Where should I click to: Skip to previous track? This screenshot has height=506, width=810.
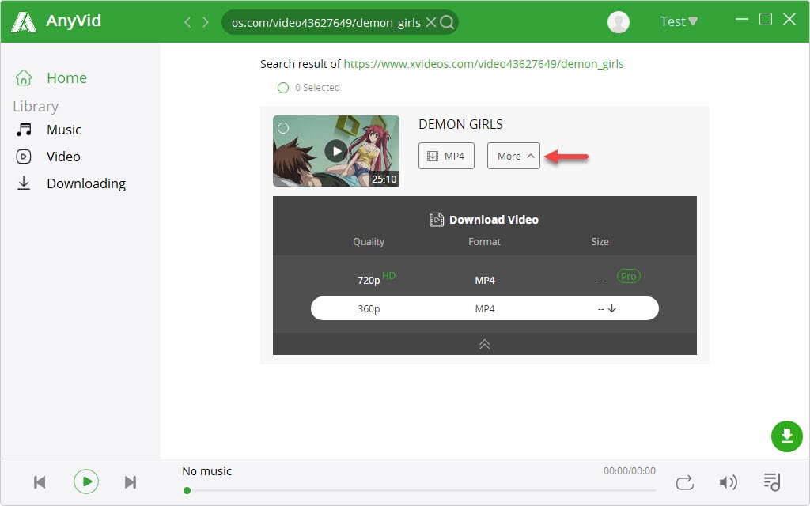pos(40,482)
